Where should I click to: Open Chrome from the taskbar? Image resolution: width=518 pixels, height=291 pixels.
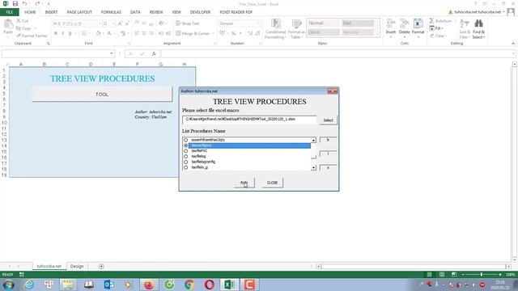(189, 285)
